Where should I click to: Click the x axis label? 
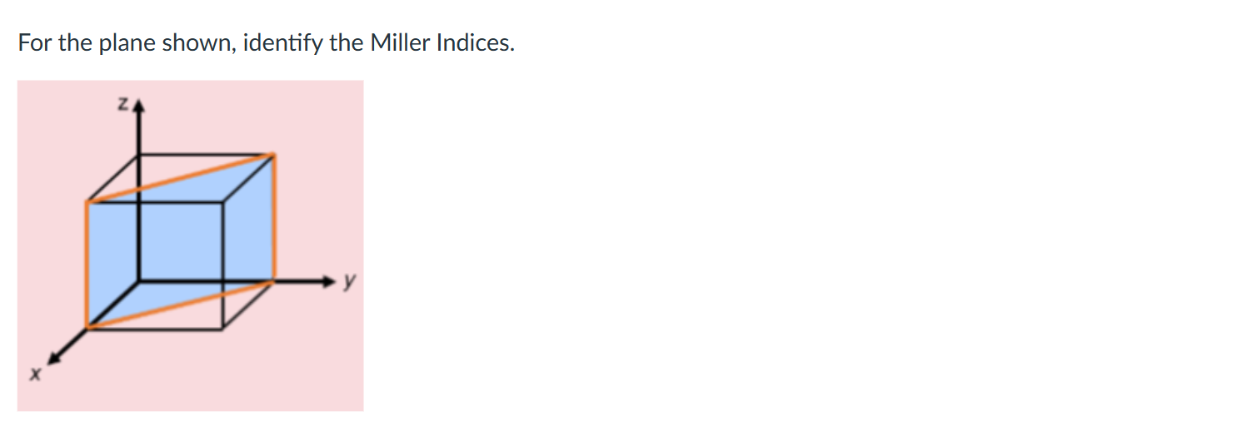[x=34, y=376]
